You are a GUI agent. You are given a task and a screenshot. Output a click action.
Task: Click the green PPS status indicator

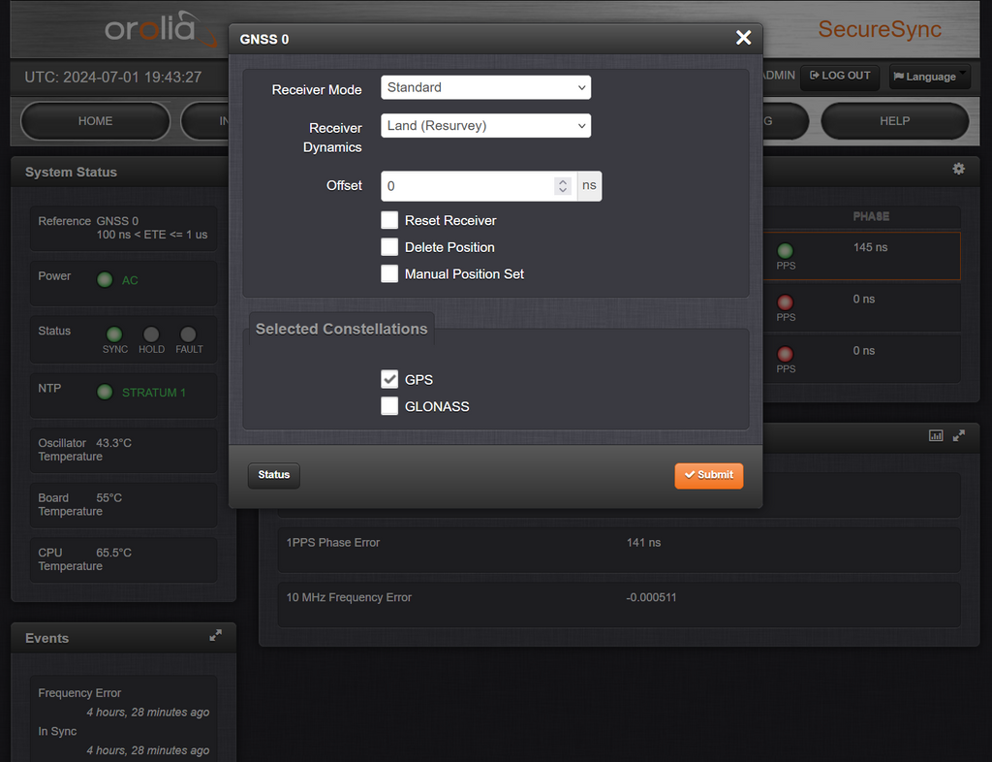tap(786, 251)
